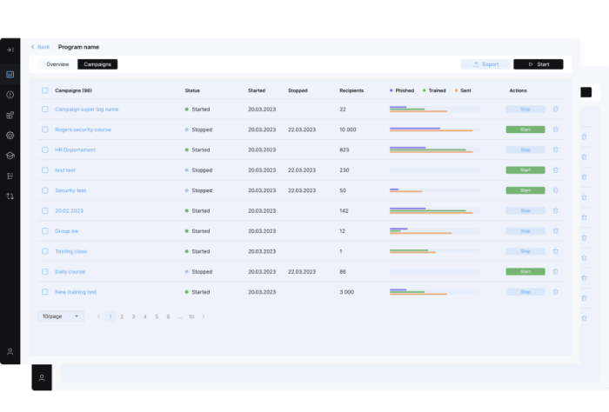
Task: Click the progress bar for Rogers security course
Action: click(x=434, y=130)
